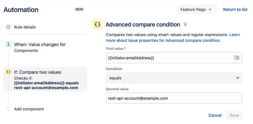This screenshot has width=253, height=124.
Task: Click the Cancel button
Action: click(215, 115)
